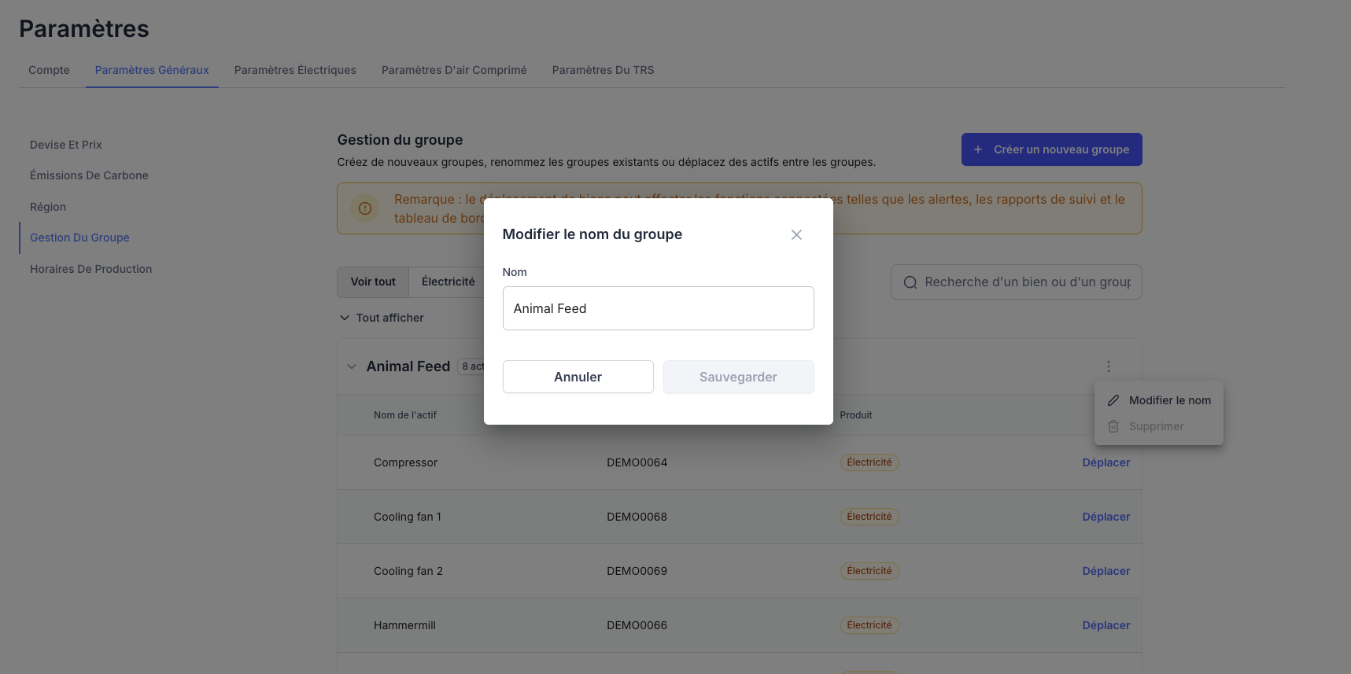Click the trash icon beside Supprimer
Screen dimensions: 1351x674
pos(1113,426)
